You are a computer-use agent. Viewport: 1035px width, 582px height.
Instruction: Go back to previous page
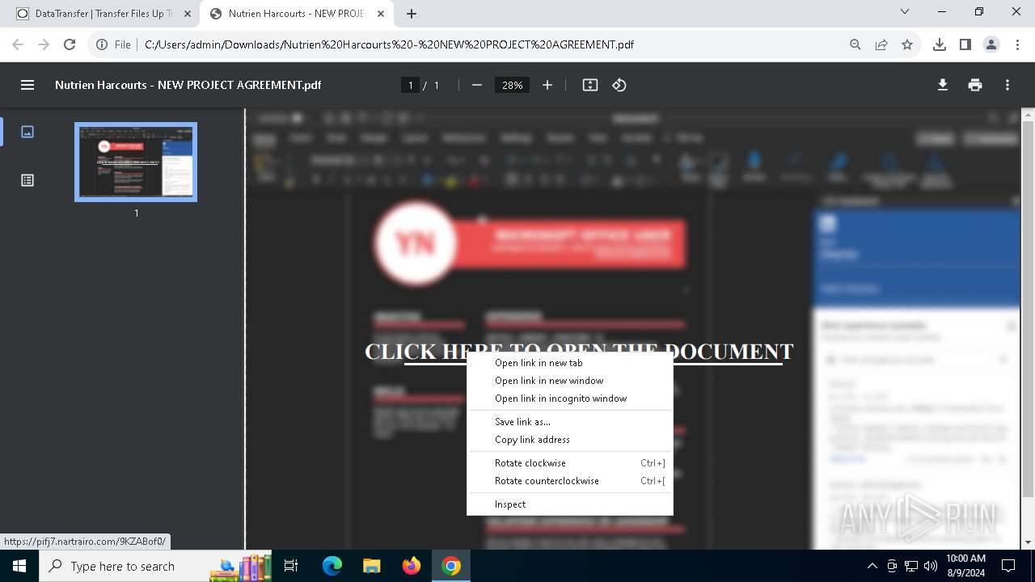(18, 44)
